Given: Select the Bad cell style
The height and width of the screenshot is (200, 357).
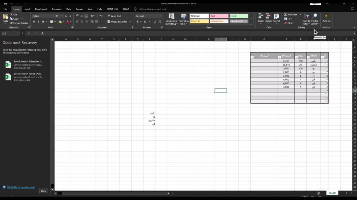Looking at the screenshot, I should (219, 16).
